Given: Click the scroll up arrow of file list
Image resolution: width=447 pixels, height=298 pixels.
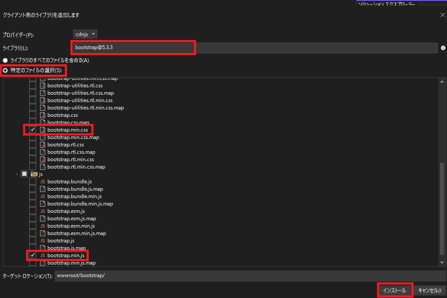Looking at the screenshot, I should point(442,82).
